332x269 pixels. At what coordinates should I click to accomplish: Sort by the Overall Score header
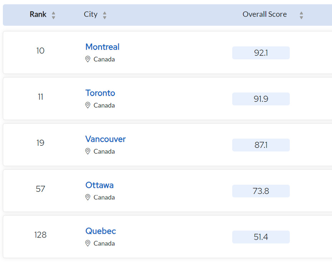click(x=264, y=14)
